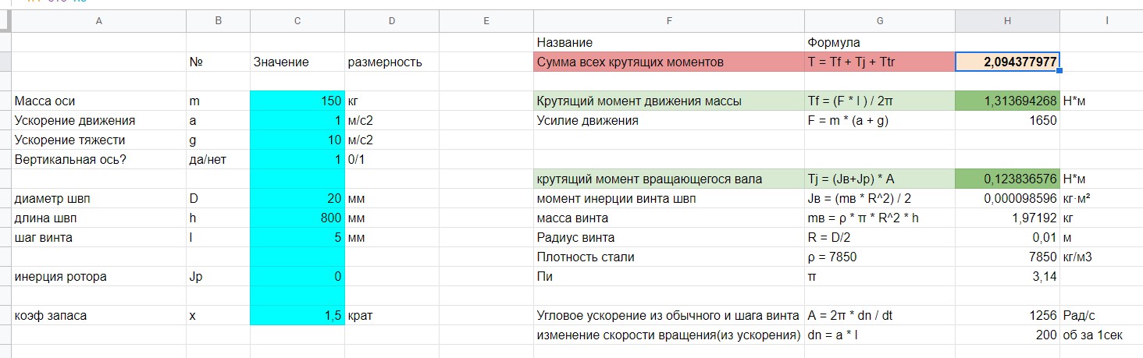Click the 'Вертикальная ось?' value cell
1143x358 pixels.
coord(297,159)
